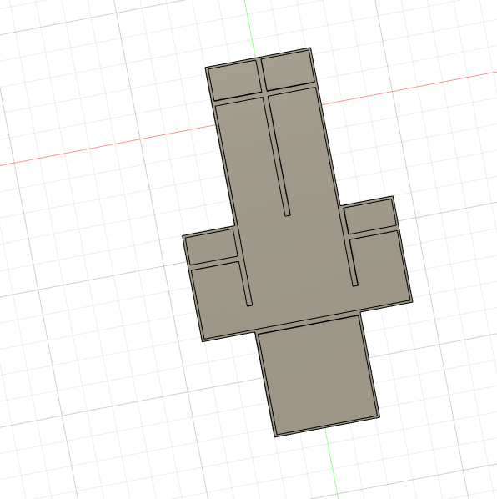Image resolution: width=497 pixels, height=499 pixels.
Task: Select the top-right small rectangular compartment face
Action: [288, 70]
